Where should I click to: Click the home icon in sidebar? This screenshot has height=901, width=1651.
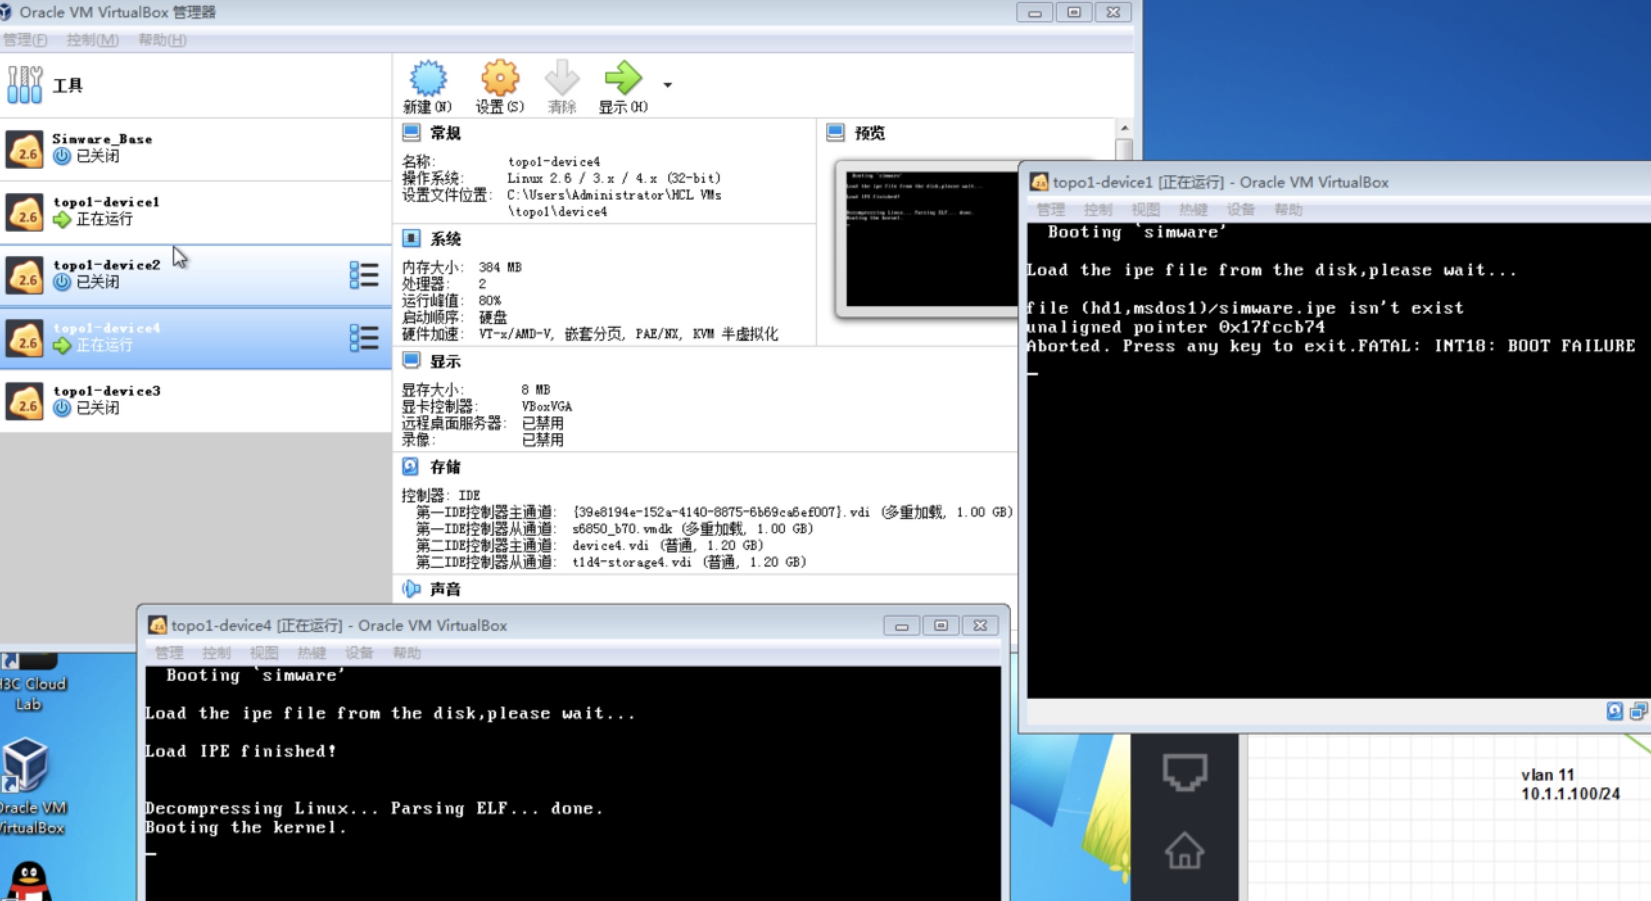[x=1184, y=850]
